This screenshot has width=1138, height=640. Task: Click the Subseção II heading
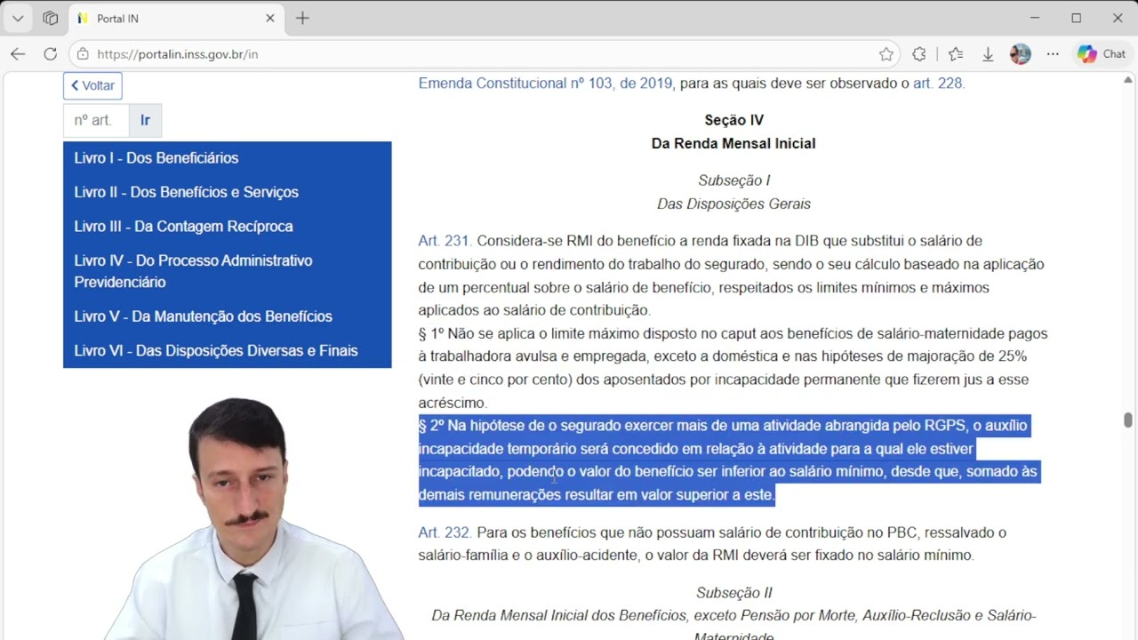click(x=733, y=593)
